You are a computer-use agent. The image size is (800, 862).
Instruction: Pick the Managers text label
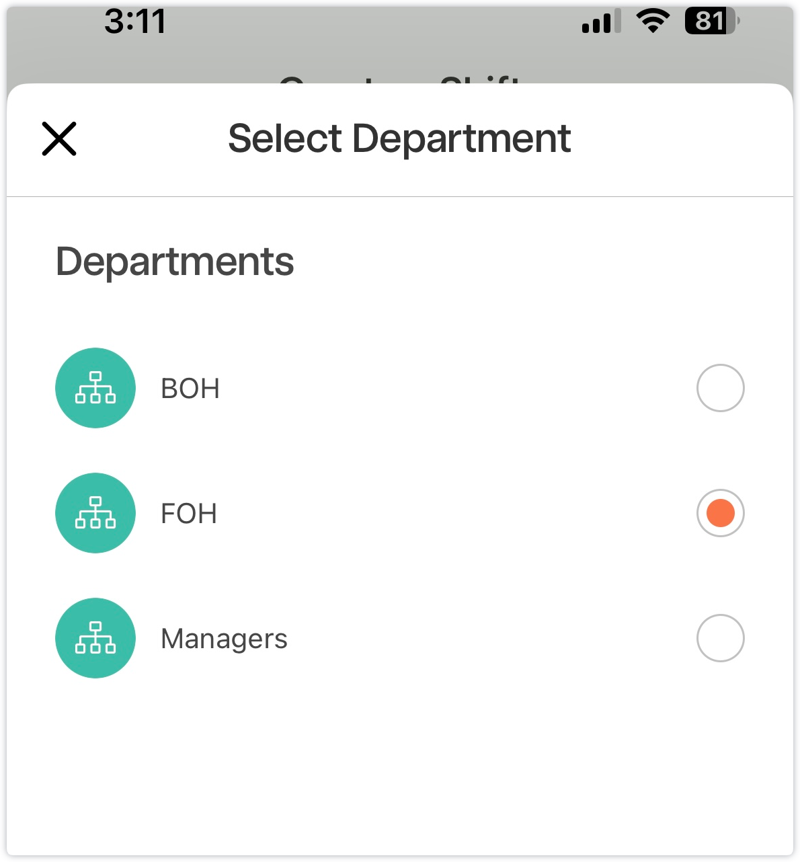click(x=224, y=639)
